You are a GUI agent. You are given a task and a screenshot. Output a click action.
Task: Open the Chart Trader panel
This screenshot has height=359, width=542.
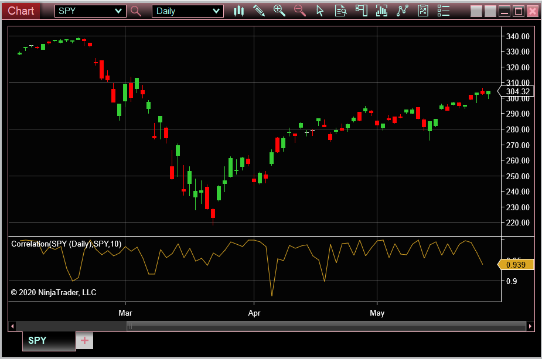point(361,10)
